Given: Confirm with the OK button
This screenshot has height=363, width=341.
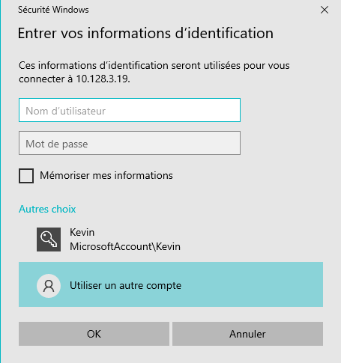Looking at the screenshot, I should click(x=94, y=334).
